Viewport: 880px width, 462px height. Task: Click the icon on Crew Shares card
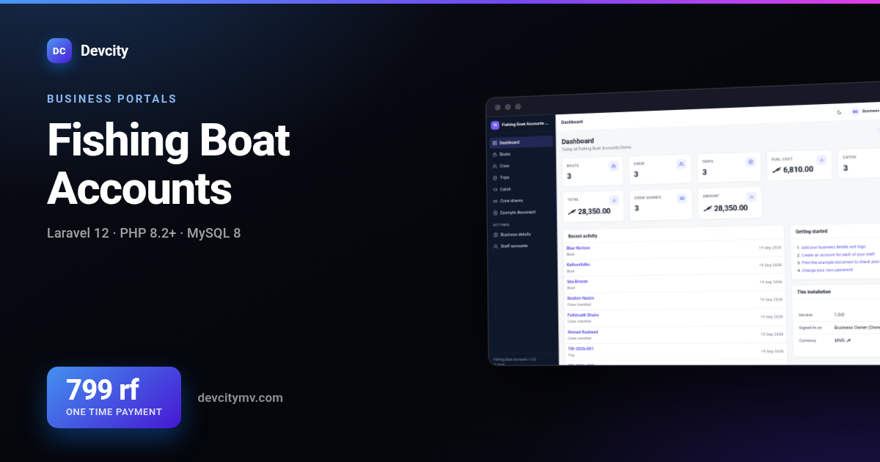pos(682,198)
